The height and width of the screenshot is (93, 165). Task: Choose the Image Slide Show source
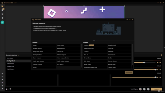coord(44,52)
